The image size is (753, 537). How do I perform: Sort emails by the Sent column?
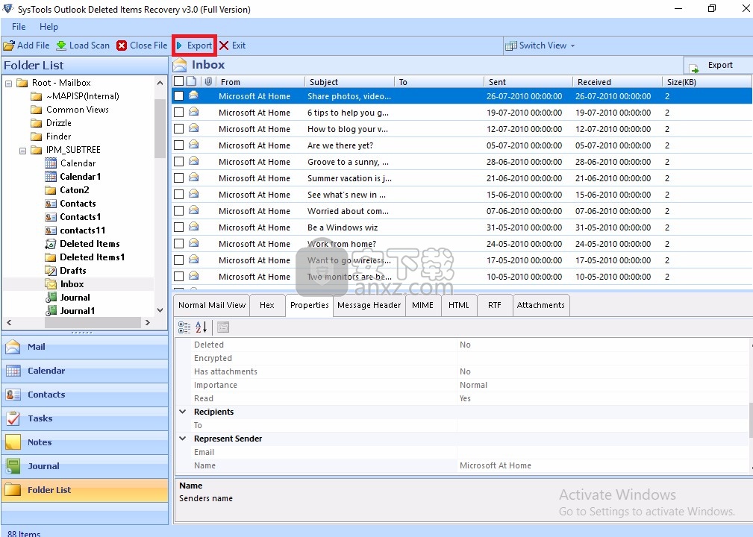click(528, 82)
